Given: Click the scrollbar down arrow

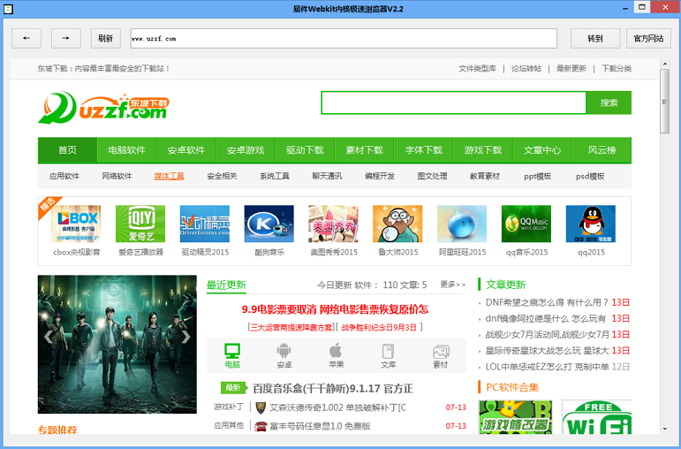Looking at the screenshot, I should coord(665,429).
